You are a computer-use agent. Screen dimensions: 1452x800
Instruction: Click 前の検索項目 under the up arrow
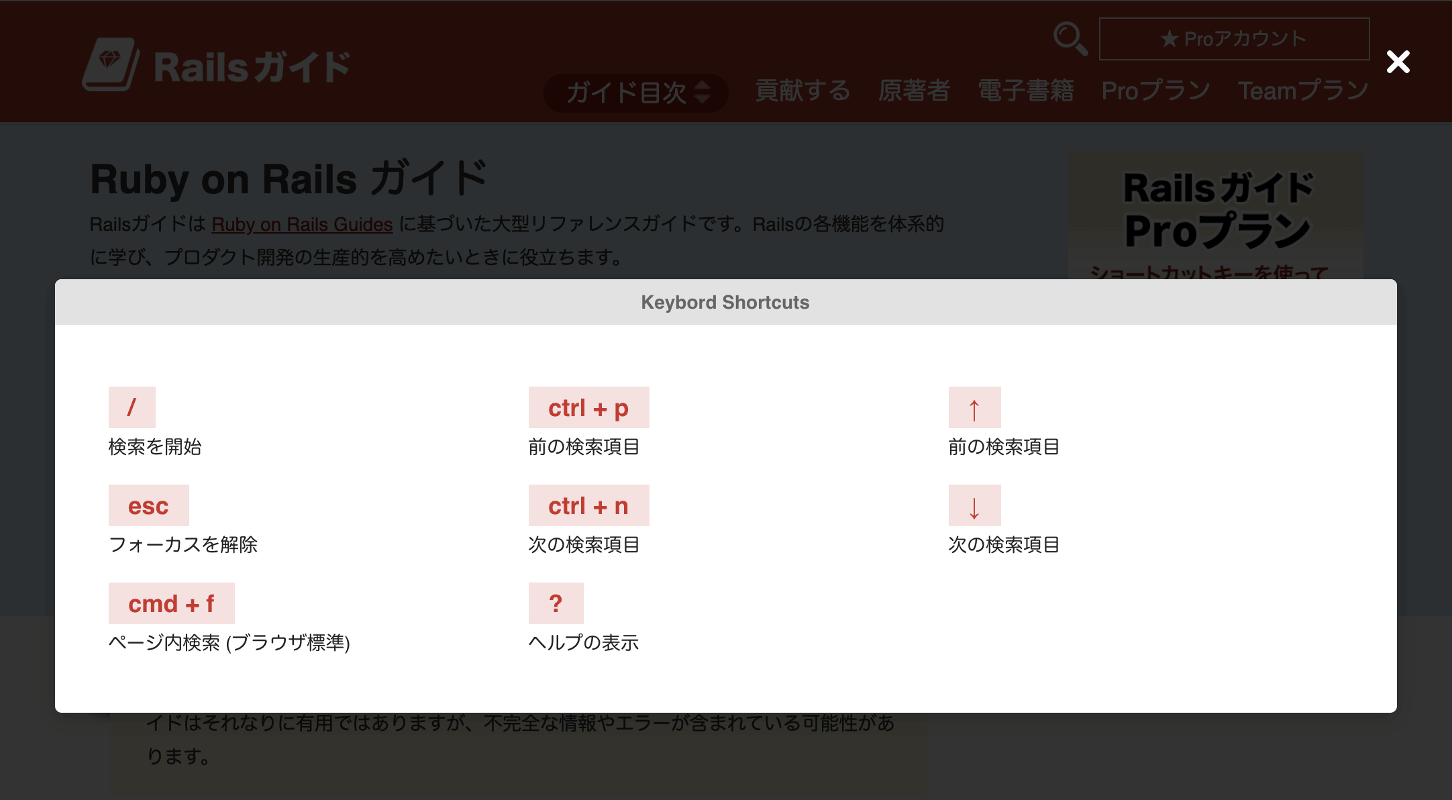click(x=1004, y=447)
